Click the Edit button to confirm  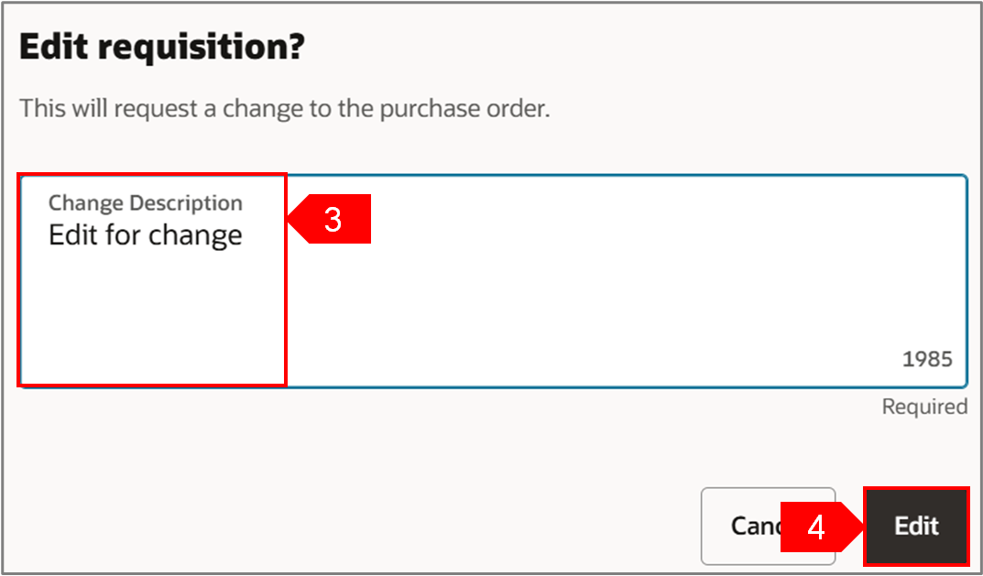point(916,526)
